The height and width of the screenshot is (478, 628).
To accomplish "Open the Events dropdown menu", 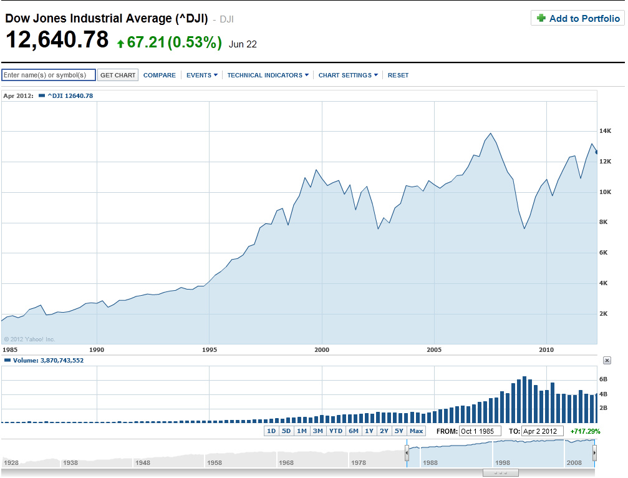I will 202,75.
